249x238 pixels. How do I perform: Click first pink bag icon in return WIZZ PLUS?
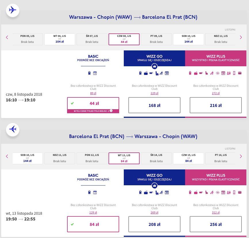click(190, 192)
